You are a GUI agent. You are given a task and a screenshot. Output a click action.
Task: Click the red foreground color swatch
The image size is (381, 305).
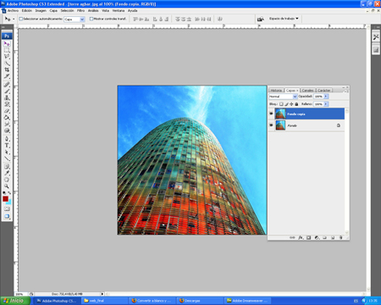click(x=5, y=199)
